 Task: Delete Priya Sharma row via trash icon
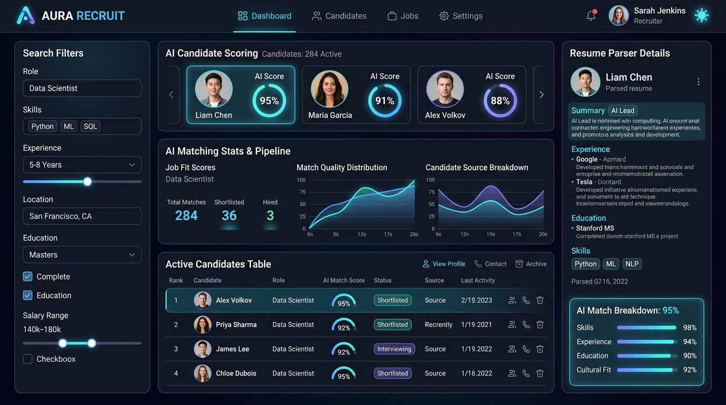[x=540, y=324]
